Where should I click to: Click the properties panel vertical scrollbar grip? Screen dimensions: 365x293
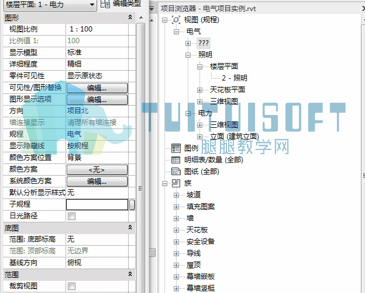click(x=140, y=188)
